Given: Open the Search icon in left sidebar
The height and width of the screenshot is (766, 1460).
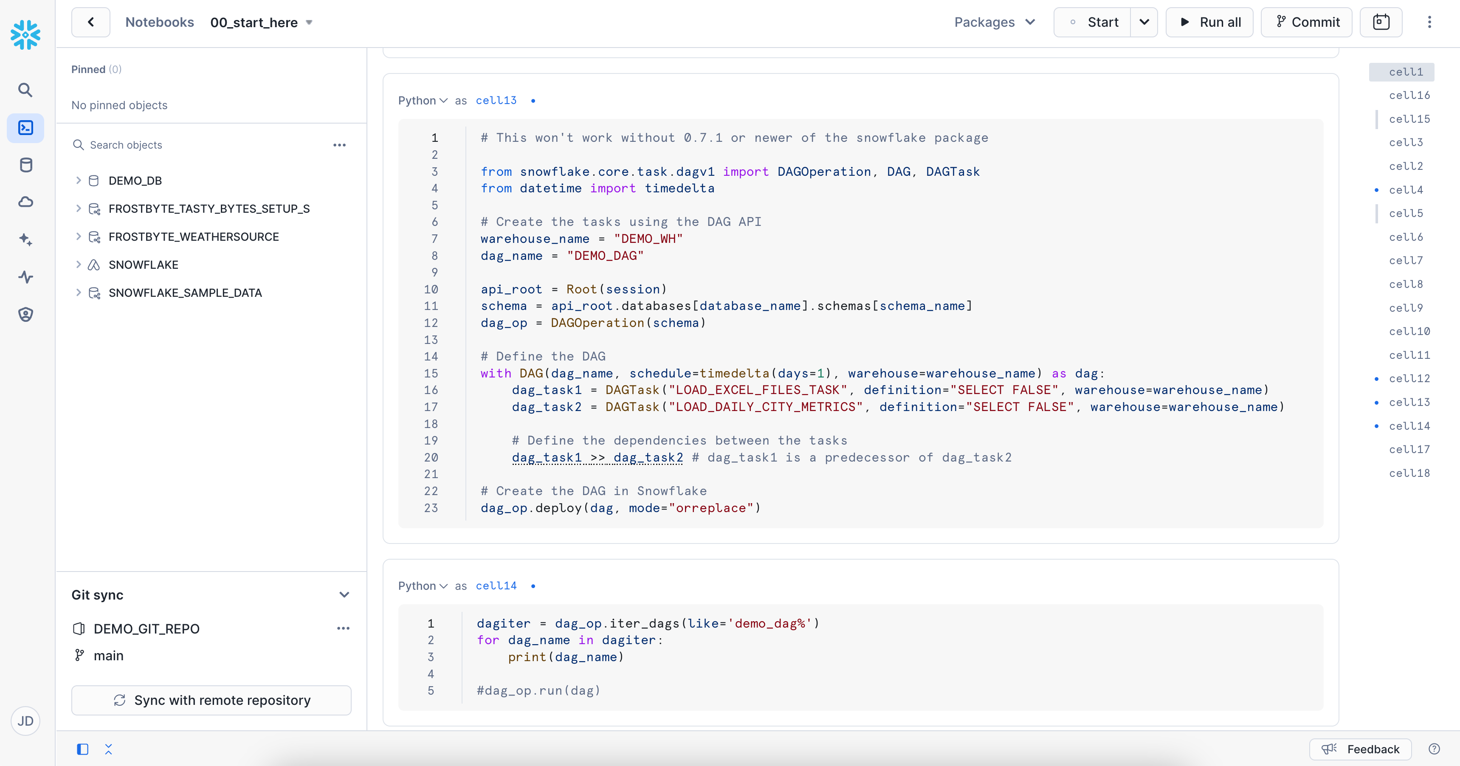Looking at the screenshot, I should pyautogui.click(x=25, y=90).
